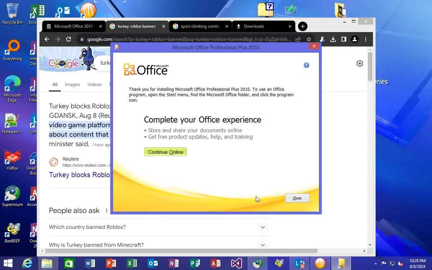Go back in the browser window

pos(47,39)
